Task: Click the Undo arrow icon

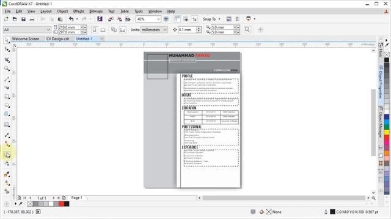Action: coord(71,19)
